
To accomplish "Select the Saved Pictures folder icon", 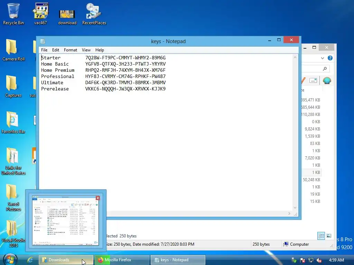I will [x=13, y=198].
